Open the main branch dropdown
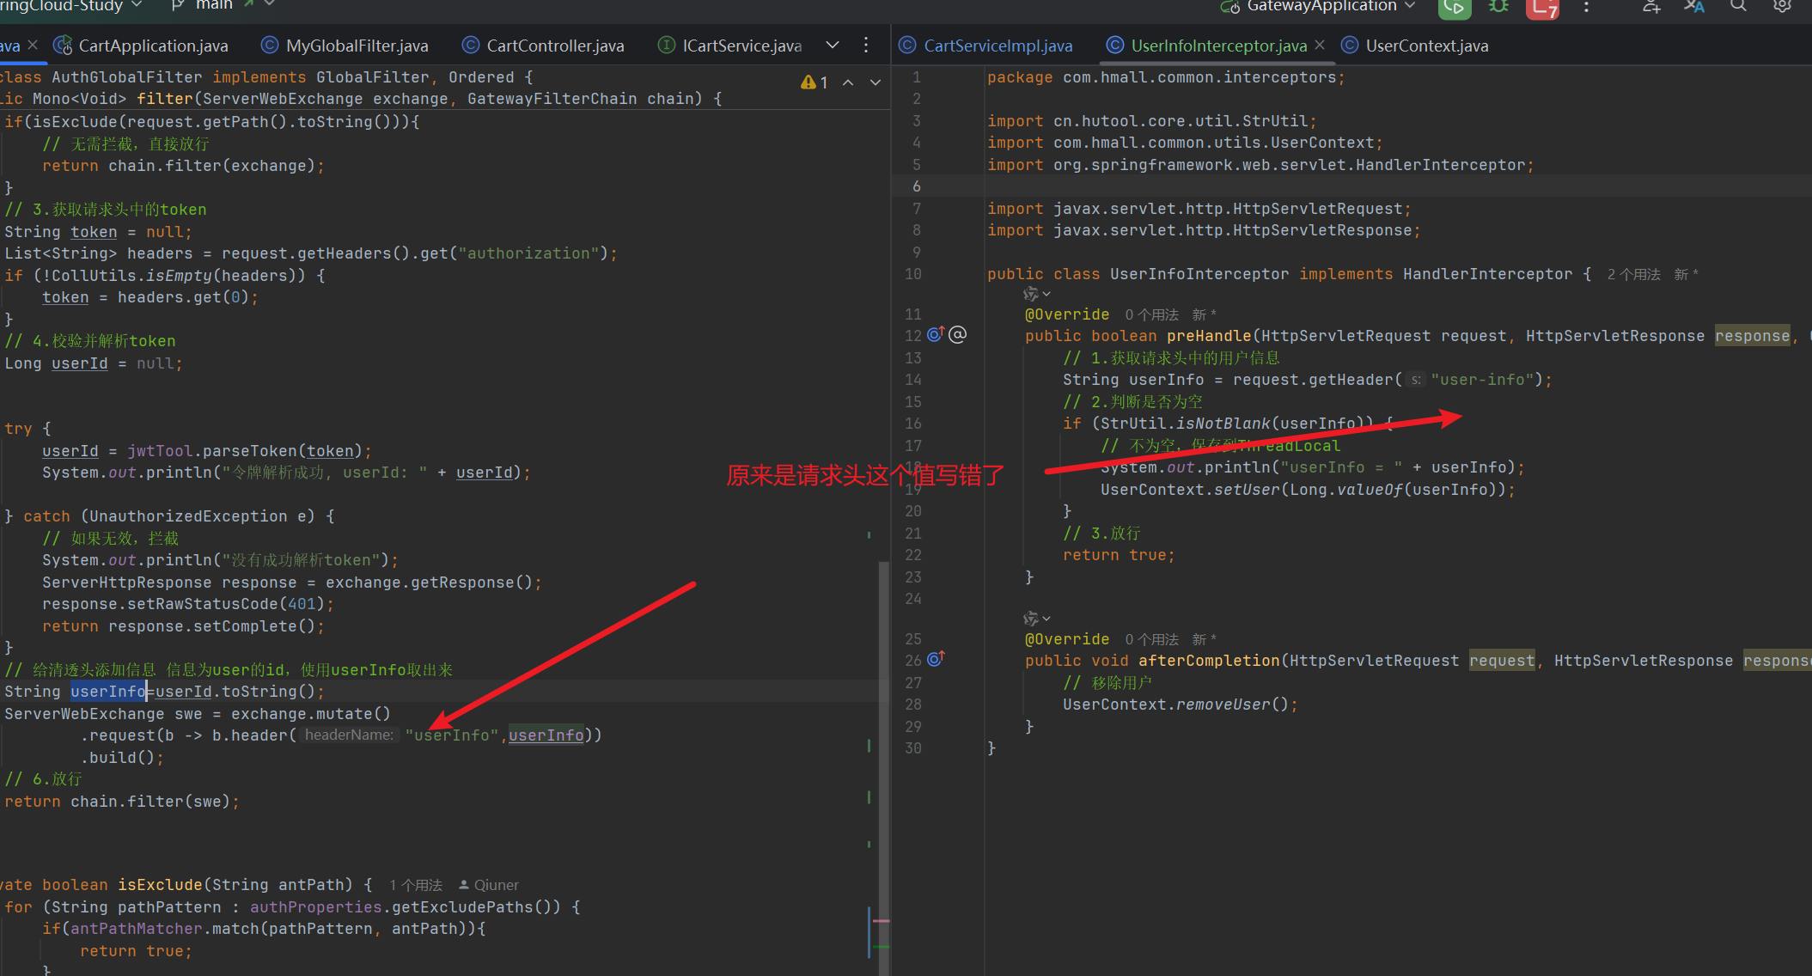1812x976 pixels. [x=215, y=5]
